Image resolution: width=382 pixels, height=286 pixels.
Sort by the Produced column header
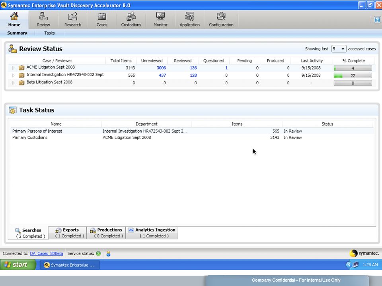pyautogui.click(x=275, y=60)
